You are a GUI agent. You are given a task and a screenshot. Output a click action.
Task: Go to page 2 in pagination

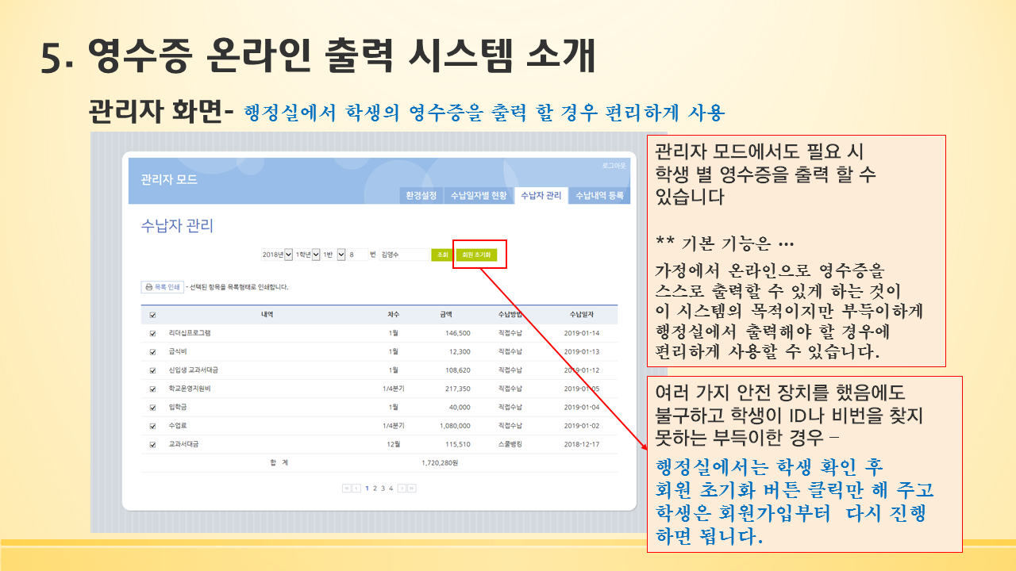(x=375, y=489)
